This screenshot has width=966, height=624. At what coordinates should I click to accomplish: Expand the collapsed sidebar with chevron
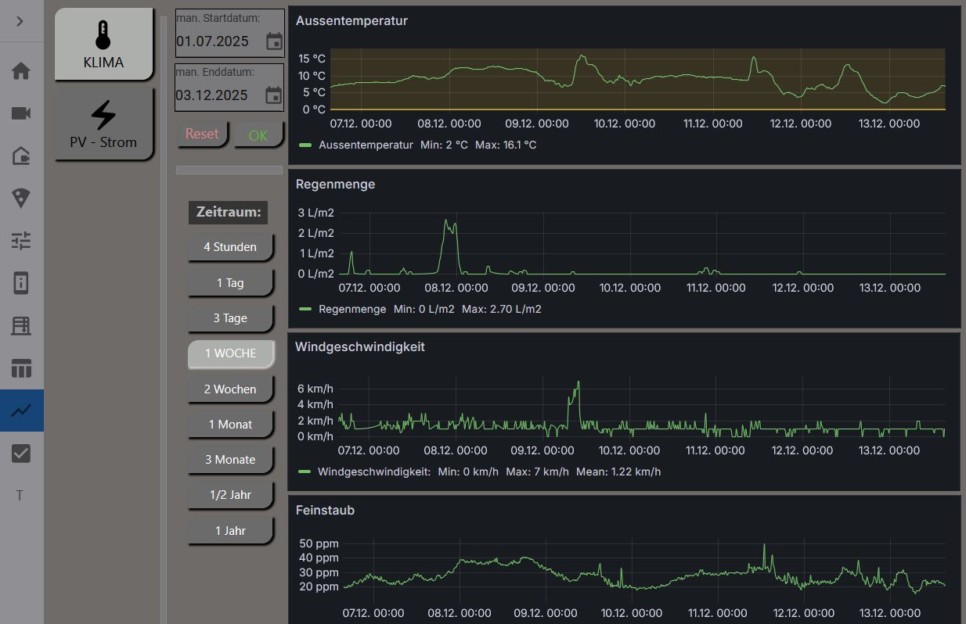tap(20, 22)
